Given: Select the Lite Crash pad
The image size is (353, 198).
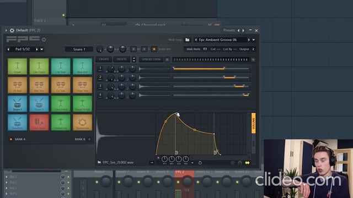Looking at the screenshot, I should click(39, 66).
